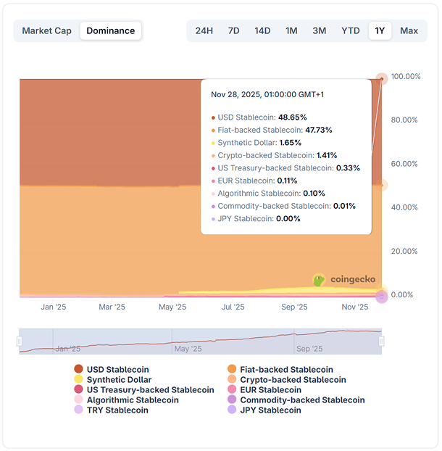Choose the 3M time range
442x451 pixels.
point(319,30)
